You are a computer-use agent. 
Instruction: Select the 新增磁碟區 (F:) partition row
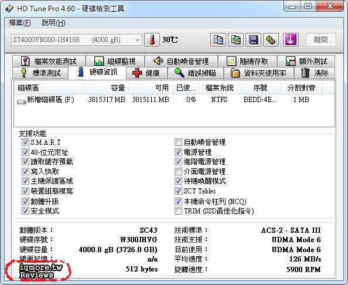pos(174,100)
